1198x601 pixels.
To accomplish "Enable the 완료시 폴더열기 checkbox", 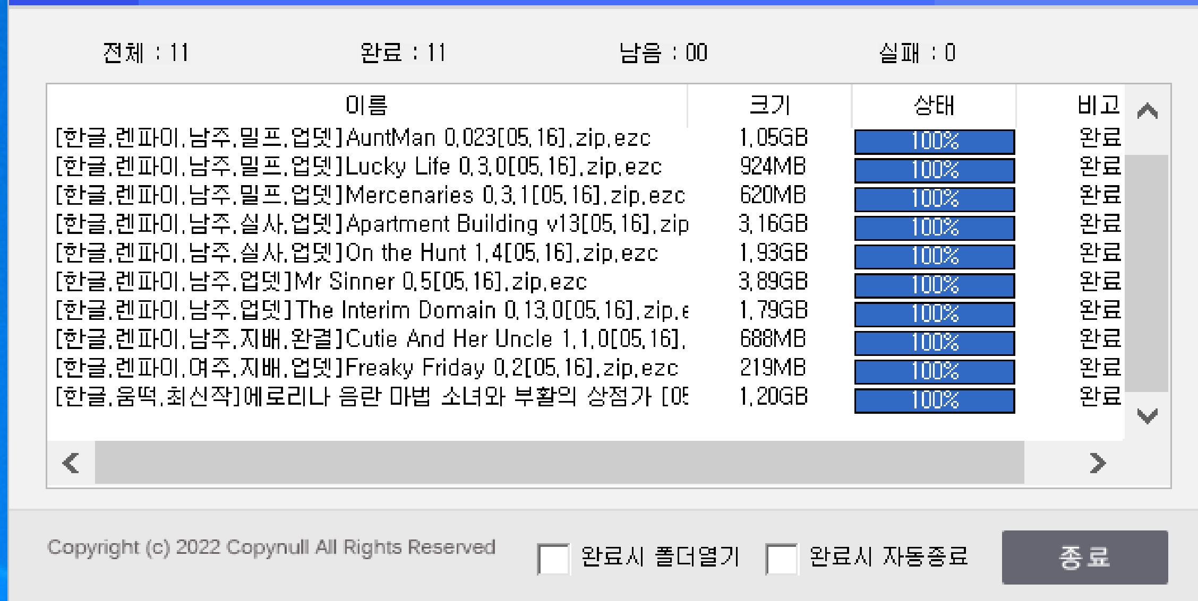I will tap(553, 559).
